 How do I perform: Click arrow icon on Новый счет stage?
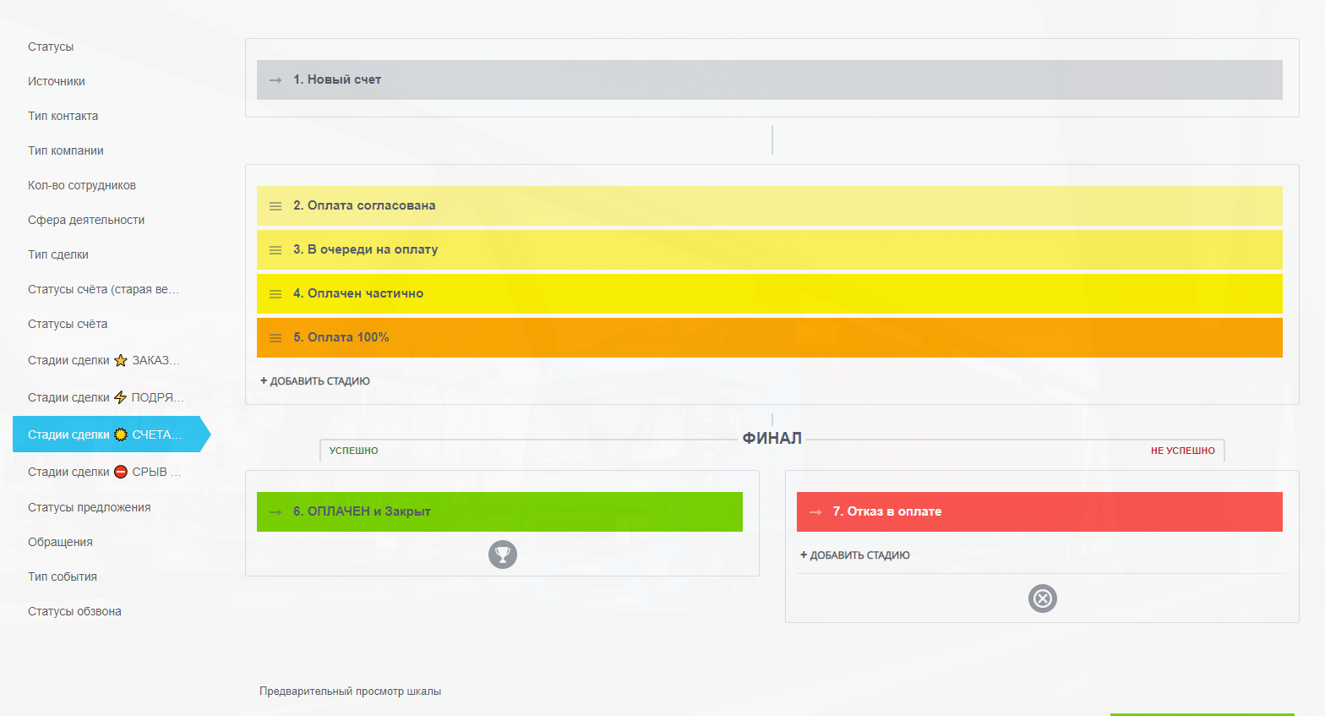click(x=275, y=80)
